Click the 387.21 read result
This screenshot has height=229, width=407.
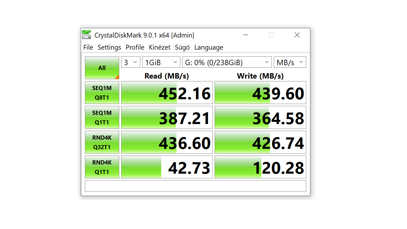(167, 117)
